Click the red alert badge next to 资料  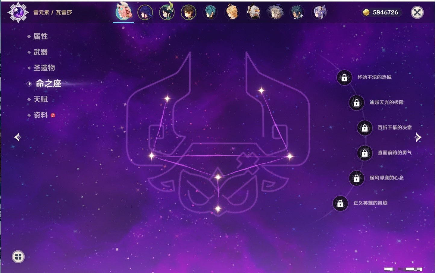(53, 115)
